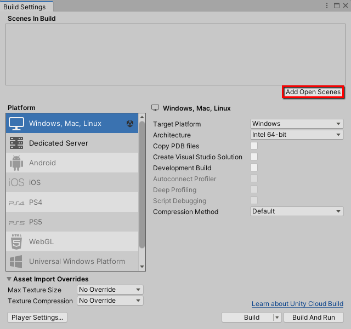The height and width of the screenshot is (329, 351).
Task: Click the PS5 logo icon
Action: click(16, 223)
